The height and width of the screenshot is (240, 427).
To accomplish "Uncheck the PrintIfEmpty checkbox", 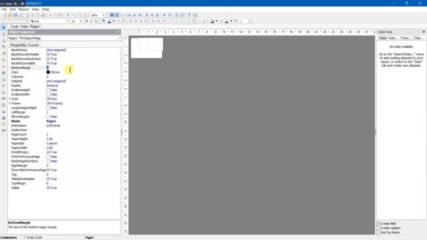I will [48, 152].
